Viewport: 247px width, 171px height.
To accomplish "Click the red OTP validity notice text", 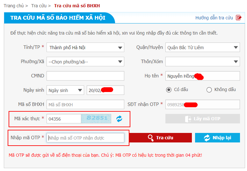I will pyautogui.click(x=105, y=155).
